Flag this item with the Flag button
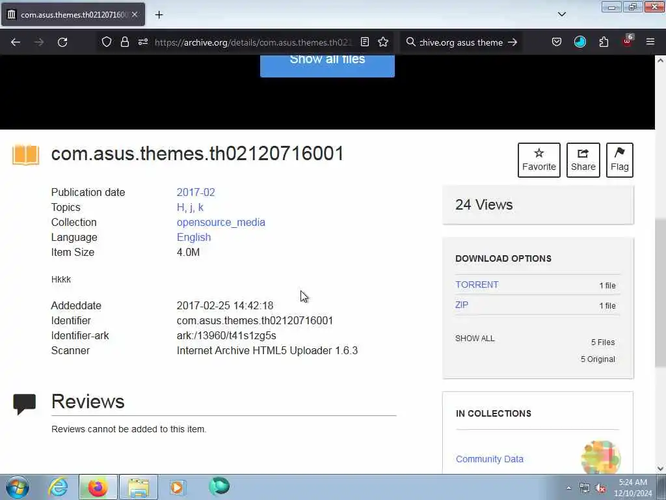The width and height of the screenshot is (666, 500). [620, 160]
